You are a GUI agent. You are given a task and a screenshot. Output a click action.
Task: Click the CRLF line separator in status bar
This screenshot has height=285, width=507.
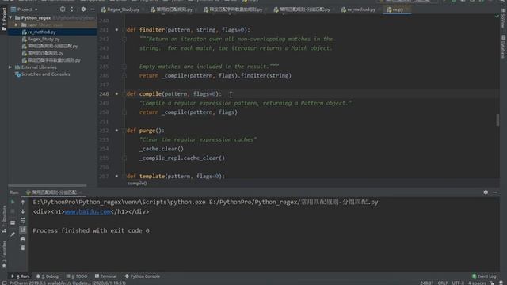[443, 283]
